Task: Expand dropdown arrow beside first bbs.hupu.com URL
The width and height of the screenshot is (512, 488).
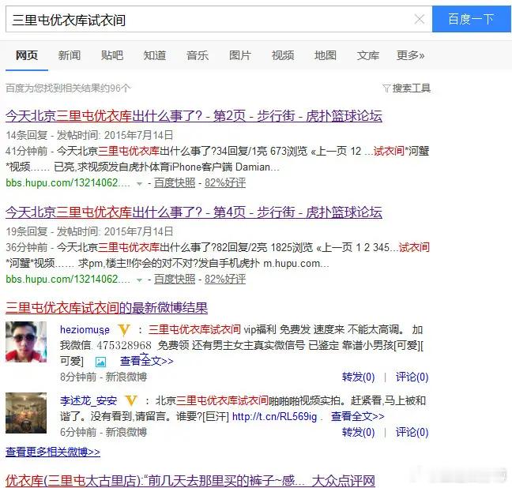Action: point(139,184)
